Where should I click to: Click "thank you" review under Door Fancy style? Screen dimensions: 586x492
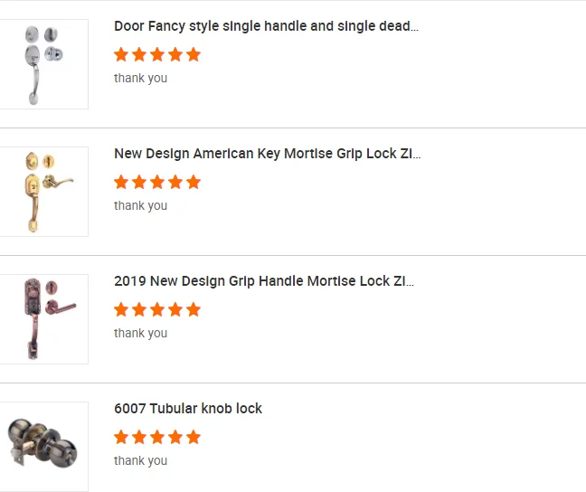click(140, 78)
